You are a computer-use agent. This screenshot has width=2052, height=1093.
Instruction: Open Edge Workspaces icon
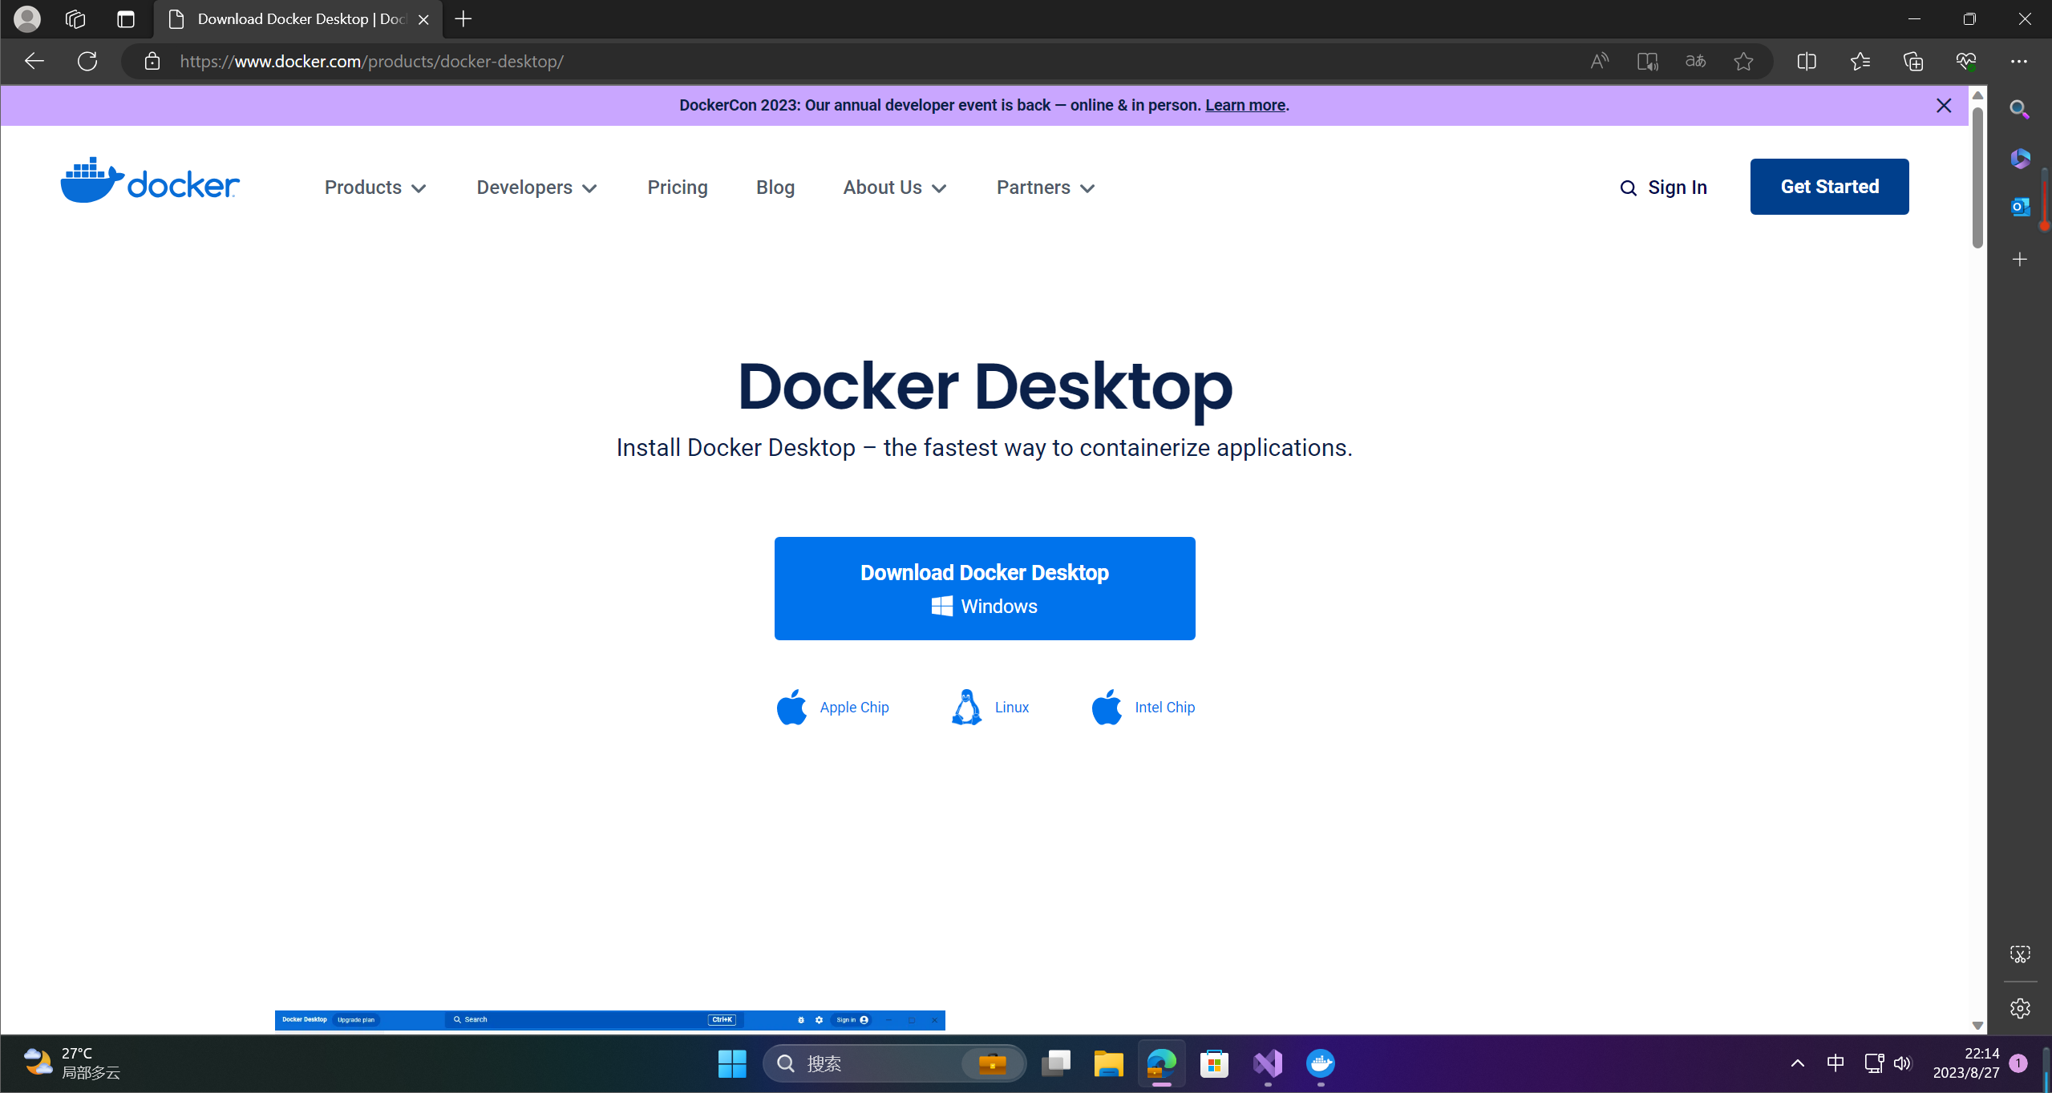pyautogui.click(x=75, y=18)
